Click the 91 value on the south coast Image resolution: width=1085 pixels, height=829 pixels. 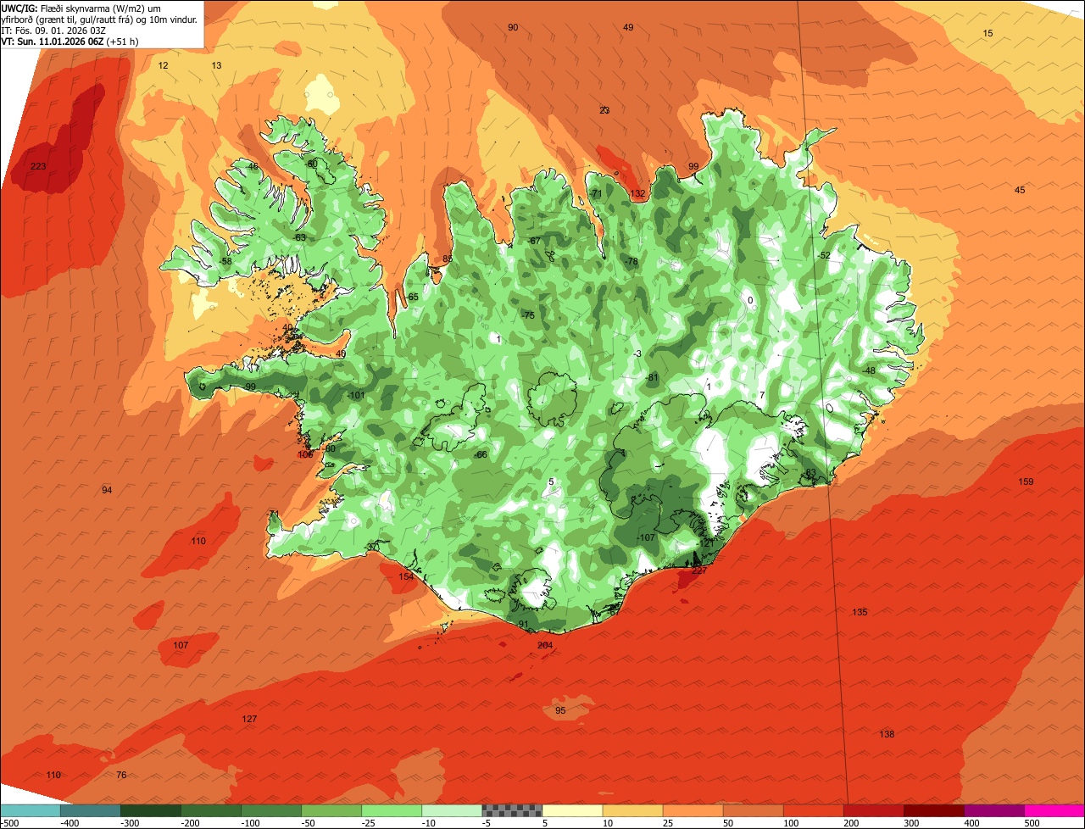pos(524,625)
